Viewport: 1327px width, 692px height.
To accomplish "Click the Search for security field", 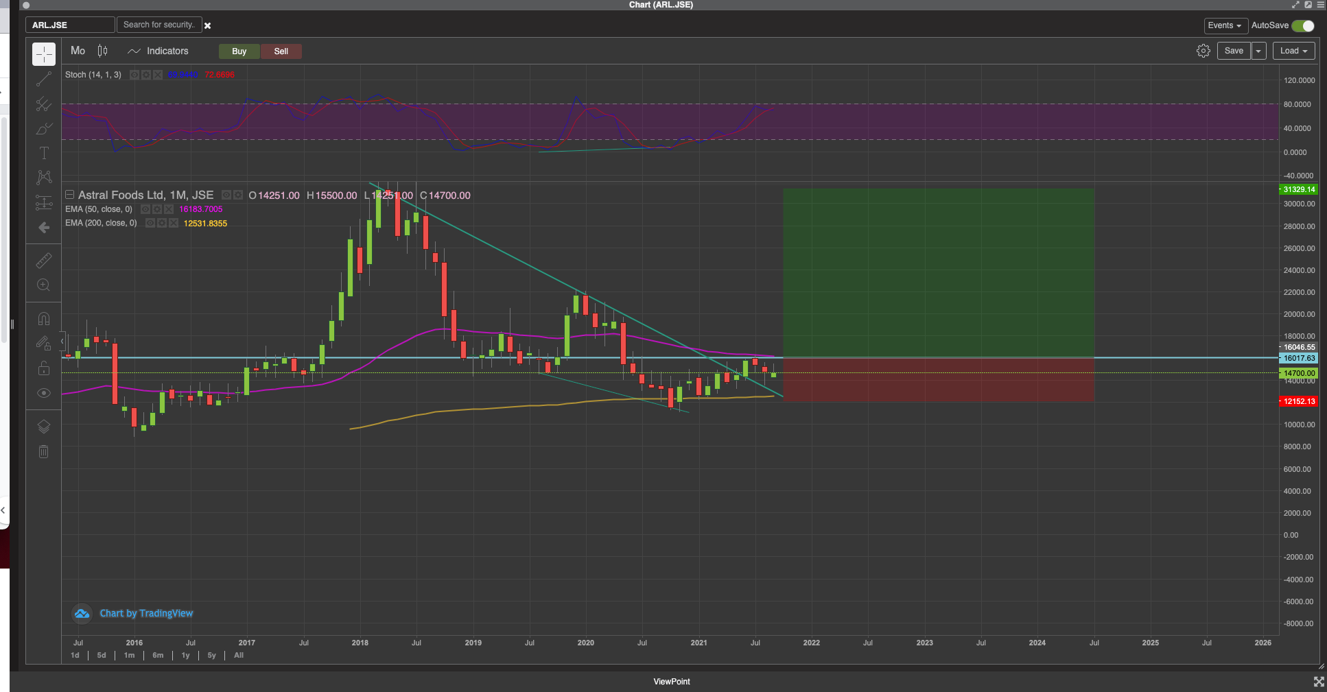I will (159, 25).
